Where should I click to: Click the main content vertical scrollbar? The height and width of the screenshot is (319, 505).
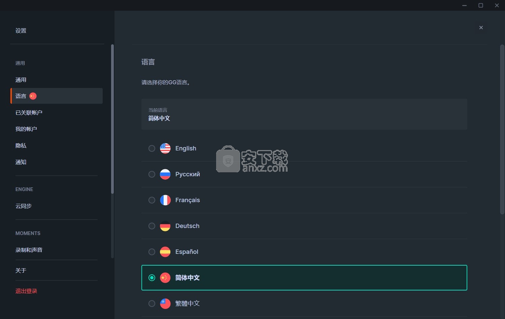coord(502,129)
